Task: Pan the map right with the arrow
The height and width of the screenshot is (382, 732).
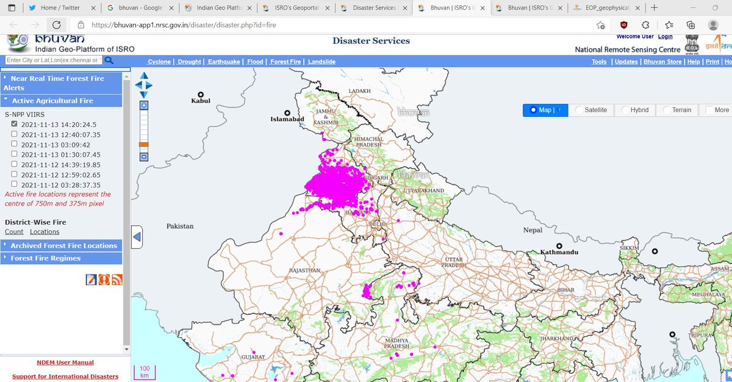Action: click(x=149, y=85)
